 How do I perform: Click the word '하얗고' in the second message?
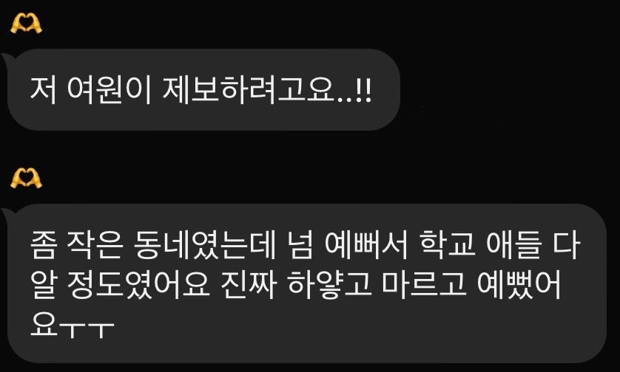tap(329, 286)
